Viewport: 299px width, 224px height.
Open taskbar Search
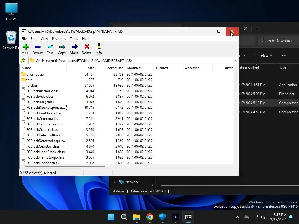(124, 217)
